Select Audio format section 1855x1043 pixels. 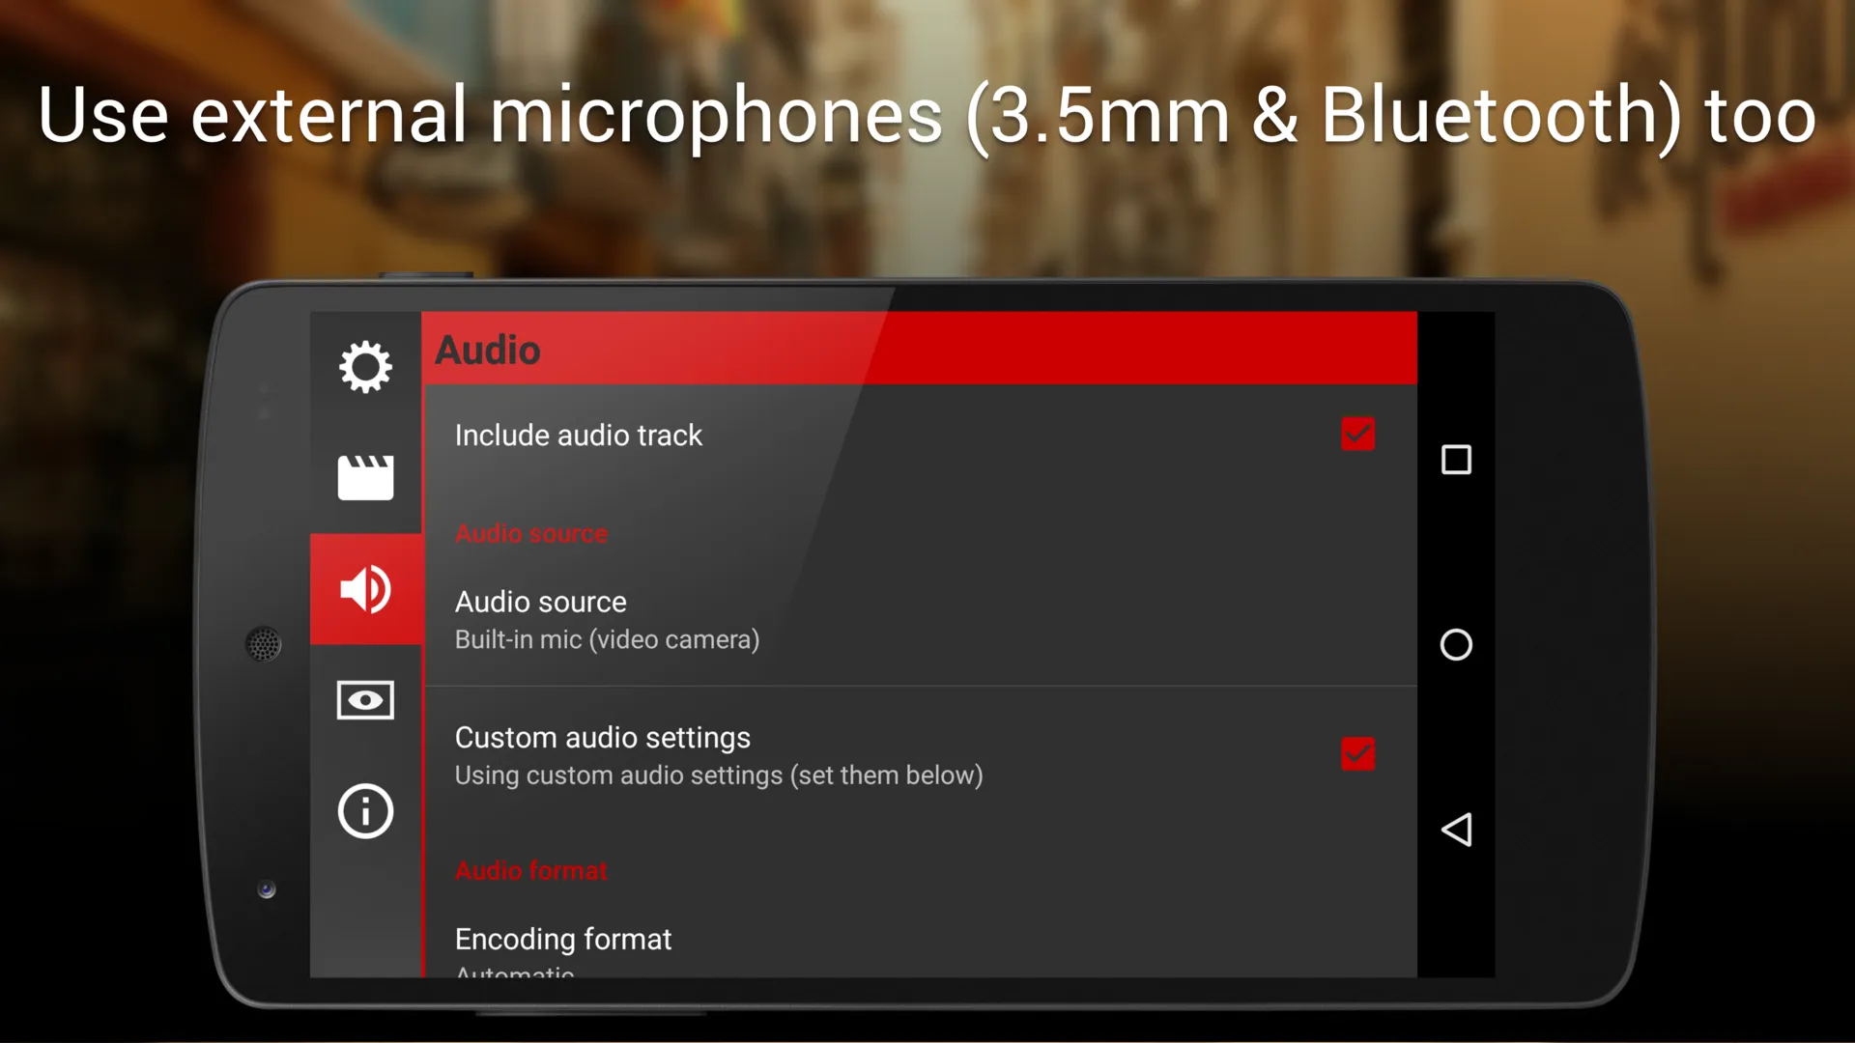[x=531, y=871]
